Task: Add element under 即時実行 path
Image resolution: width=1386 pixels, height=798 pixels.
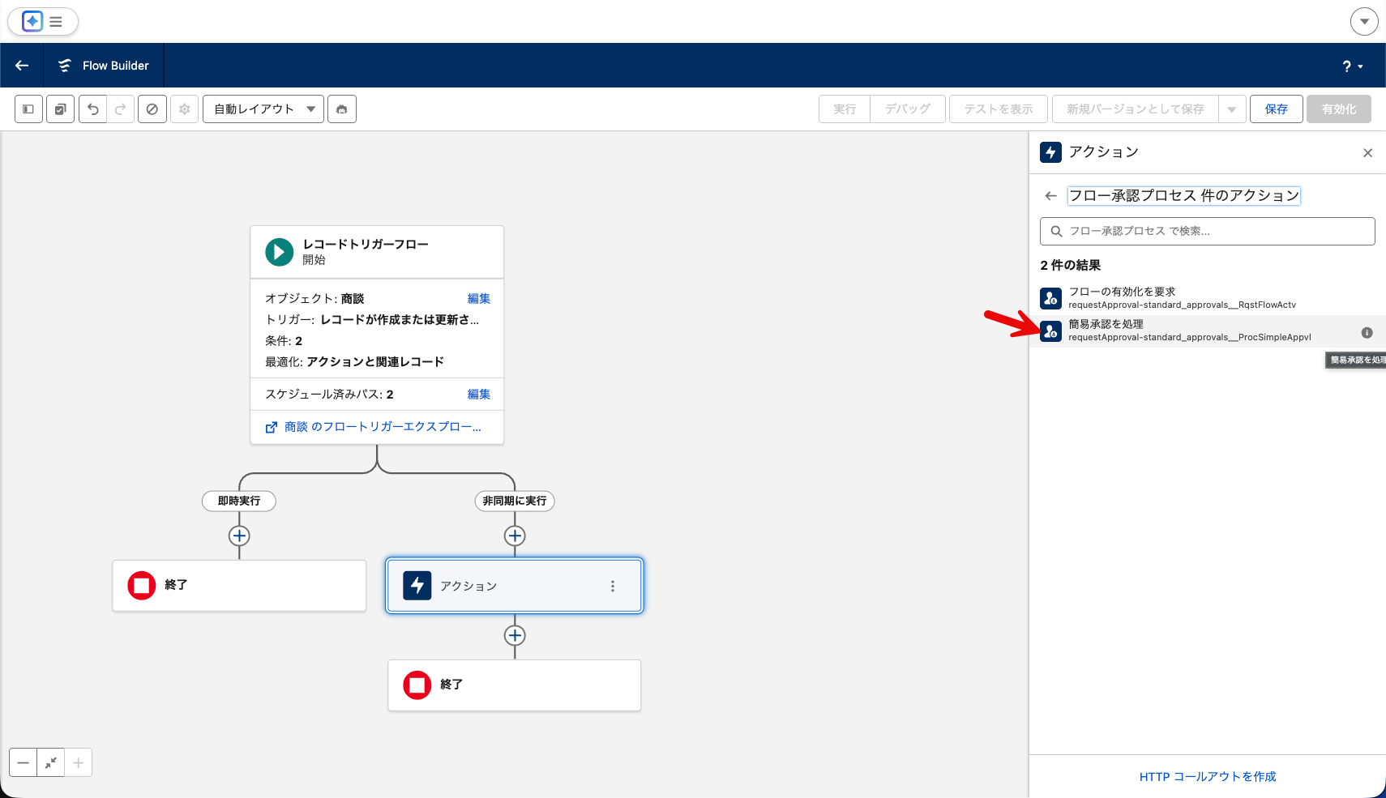Action: tap(239, 536)
